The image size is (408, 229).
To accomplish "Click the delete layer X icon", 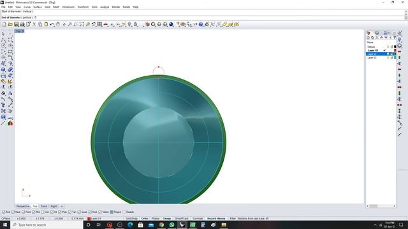I will coord(377,38).
